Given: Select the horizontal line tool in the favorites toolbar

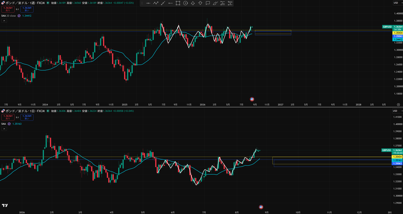Looking at the screenshot, I should (148, 3).
